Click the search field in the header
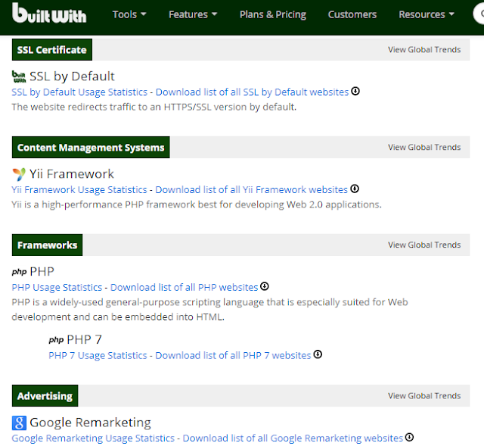484x446 pixels. [x=479, y=14]
